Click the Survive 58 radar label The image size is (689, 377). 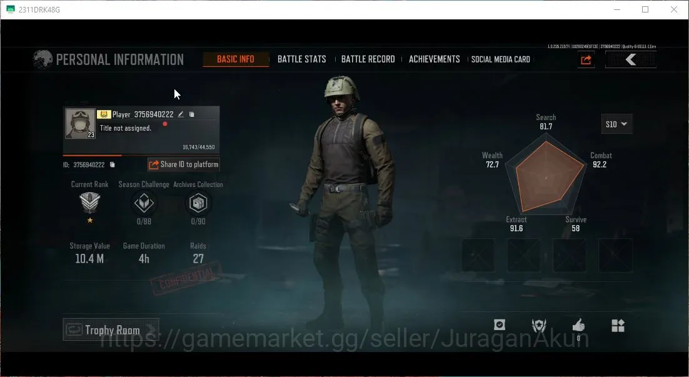[576, 224]
